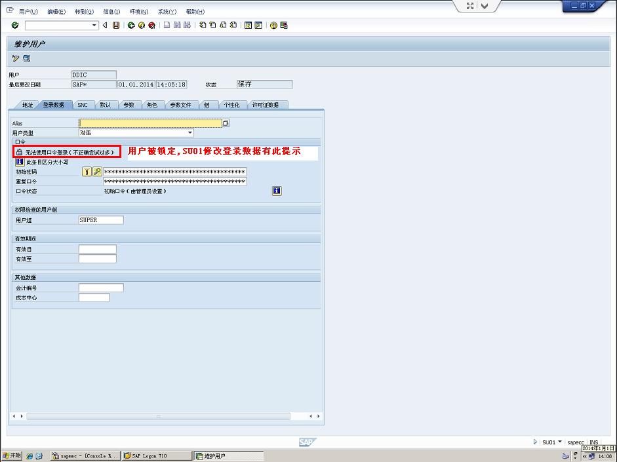The image size is (617, 462).
Task: Switch to the 角色 tab
Action: 151,105
